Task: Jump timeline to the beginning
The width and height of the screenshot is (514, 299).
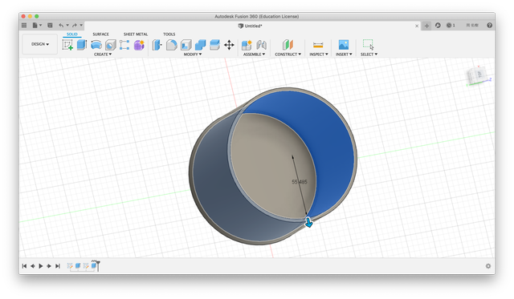Action: (x=24, y=266)
